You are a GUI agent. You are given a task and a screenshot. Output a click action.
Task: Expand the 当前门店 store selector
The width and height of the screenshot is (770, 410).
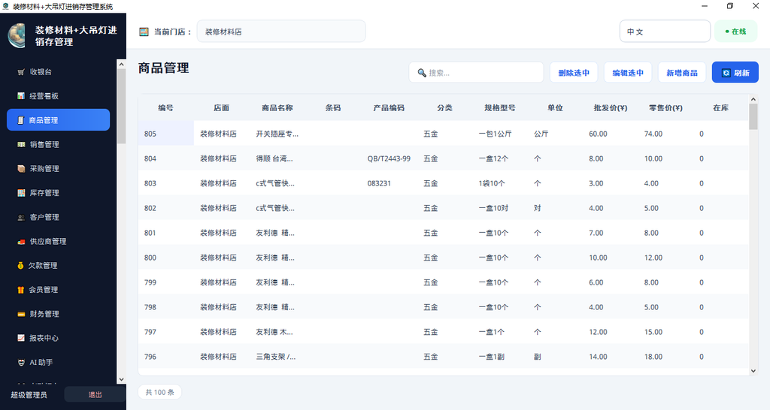tap(281, 32)
